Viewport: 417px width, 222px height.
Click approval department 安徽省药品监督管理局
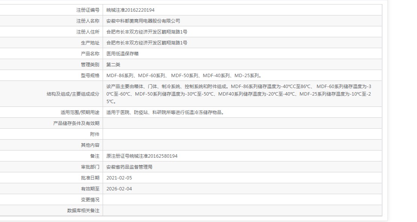click(x=129, y=167)
